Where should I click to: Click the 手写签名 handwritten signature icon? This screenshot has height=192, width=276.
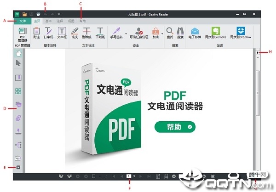coord(116,33)
